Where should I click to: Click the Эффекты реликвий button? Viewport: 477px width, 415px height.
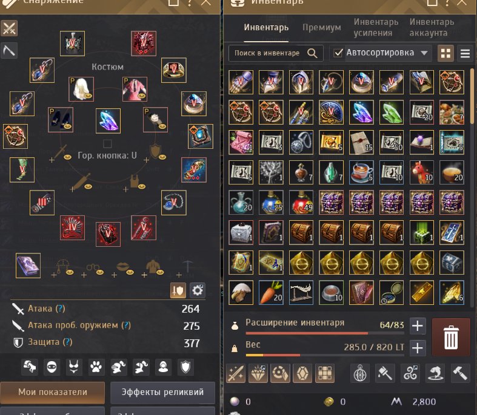[163, 392]
